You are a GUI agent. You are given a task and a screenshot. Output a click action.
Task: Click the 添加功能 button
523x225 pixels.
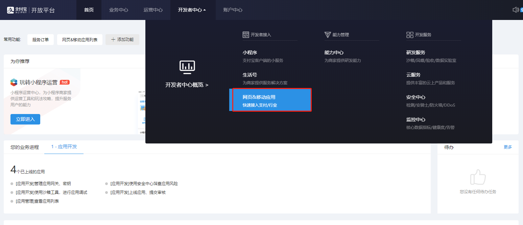point(122,40)
